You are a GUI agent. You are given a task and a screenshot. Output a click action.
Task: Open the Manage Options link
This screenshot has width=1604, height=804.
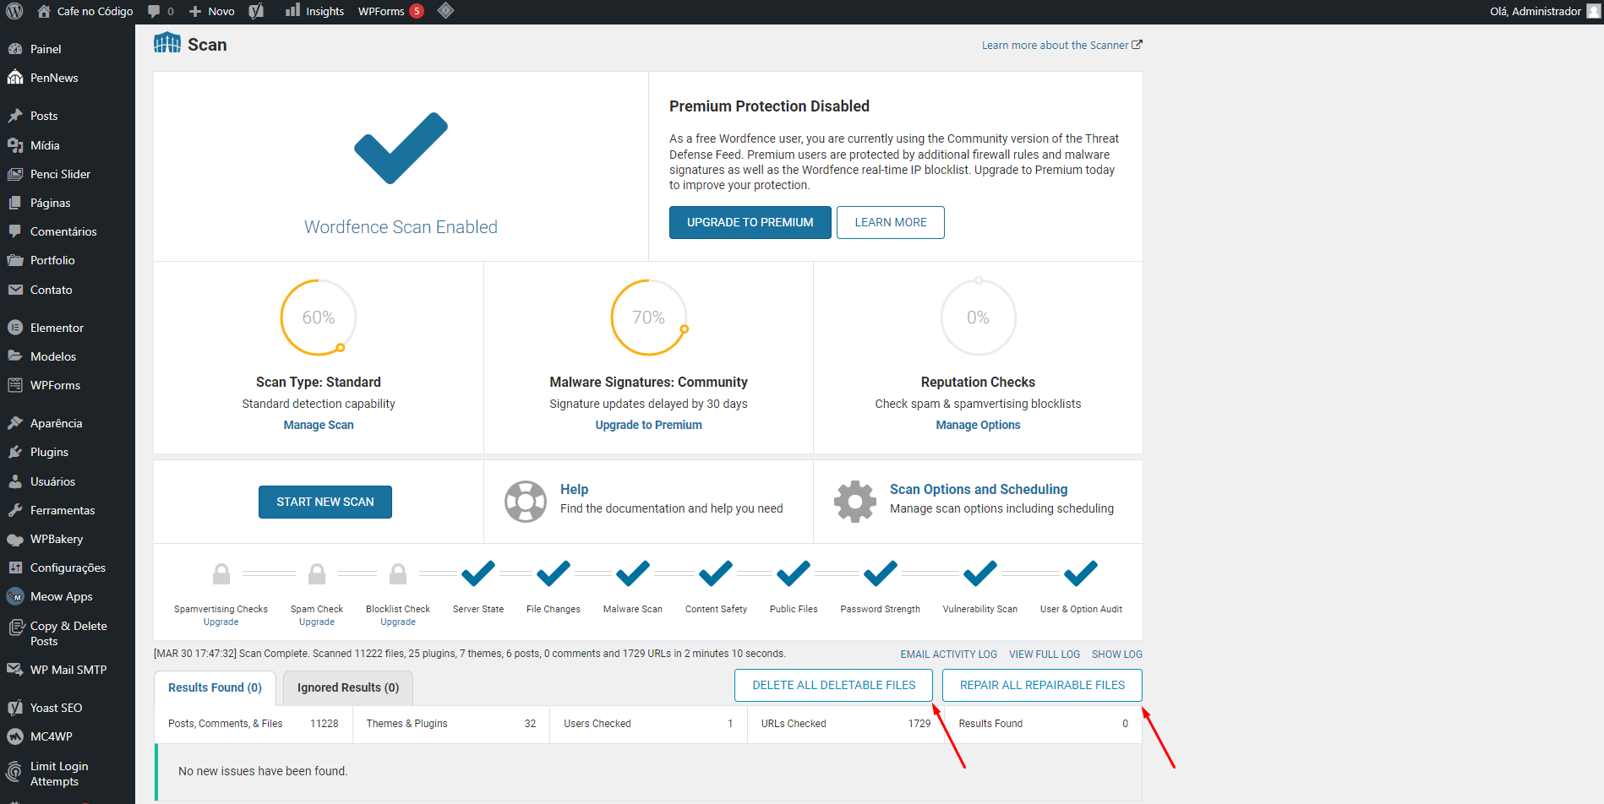[x=978, y=425]
